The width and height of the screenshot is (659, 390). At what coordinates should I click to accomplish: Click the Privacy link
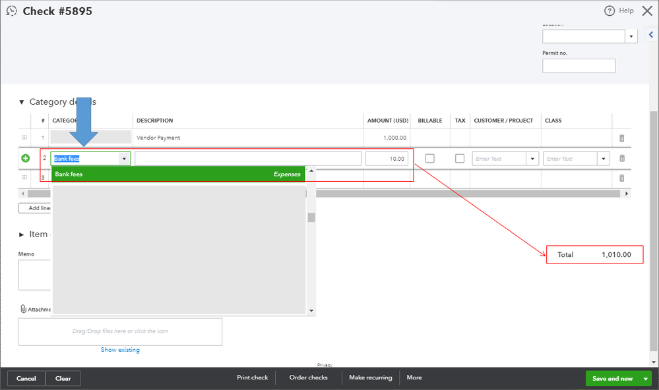325,365
